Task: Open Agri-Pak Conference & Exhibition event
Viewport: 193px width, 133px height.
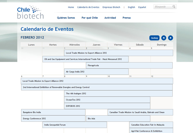Action: tap(151, 131)
